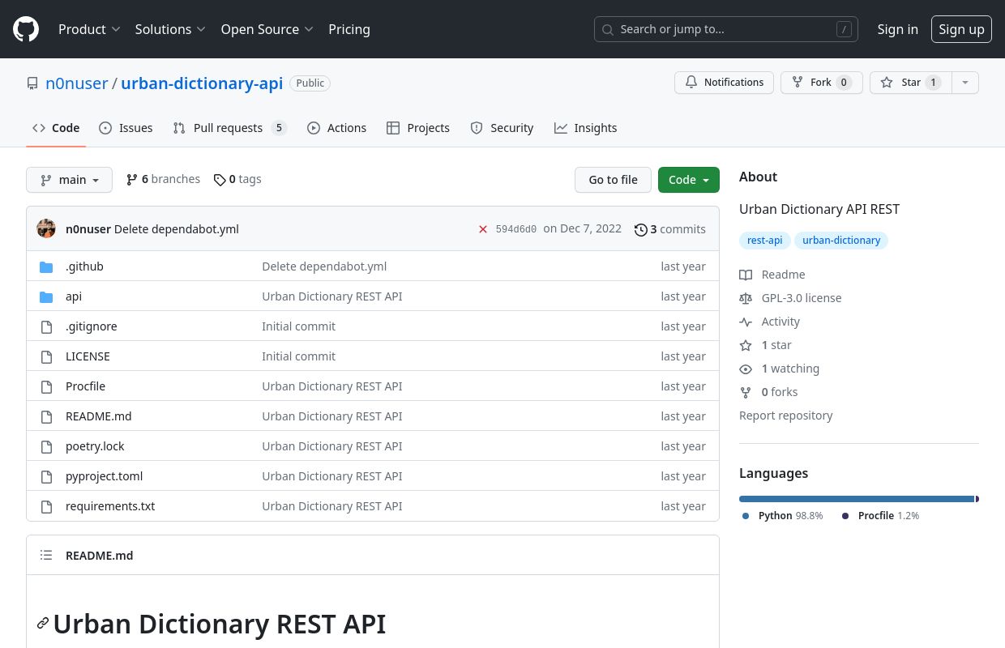Click the requirements.txt file icon
The height and width of the screenshot is (648, 1005).
pyautogui.click(x=46, y=506)
